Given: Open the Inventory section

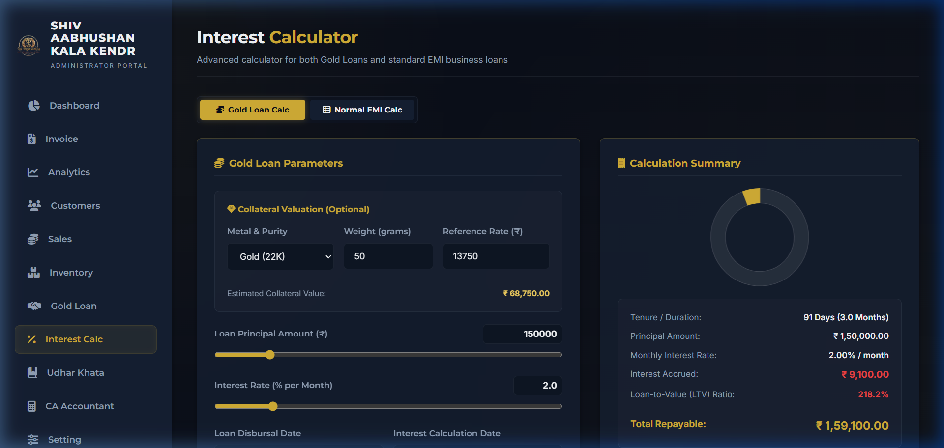Looking at the screenshot, I should (x=86, y=273).
